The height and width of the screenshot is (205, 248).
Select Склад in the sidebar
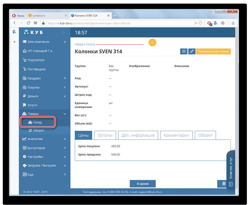tap(37, 122)
